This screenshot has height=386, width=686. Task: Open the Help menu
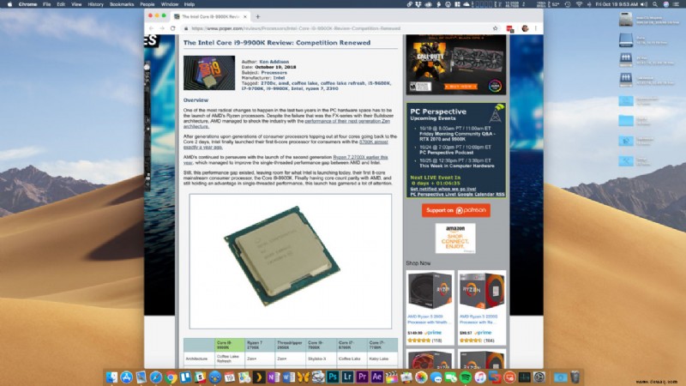[x=189, y=4]
